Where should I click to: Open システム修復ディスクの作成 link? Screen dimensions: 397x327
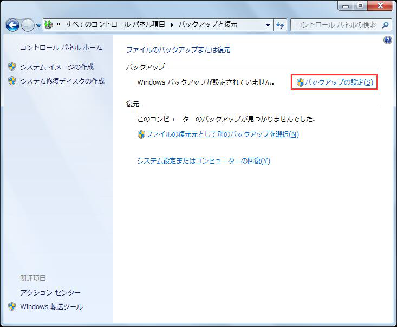pos(62,81)
